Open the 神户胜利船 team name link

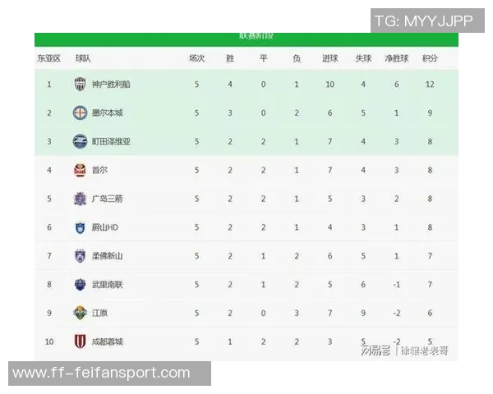[110, 84]
